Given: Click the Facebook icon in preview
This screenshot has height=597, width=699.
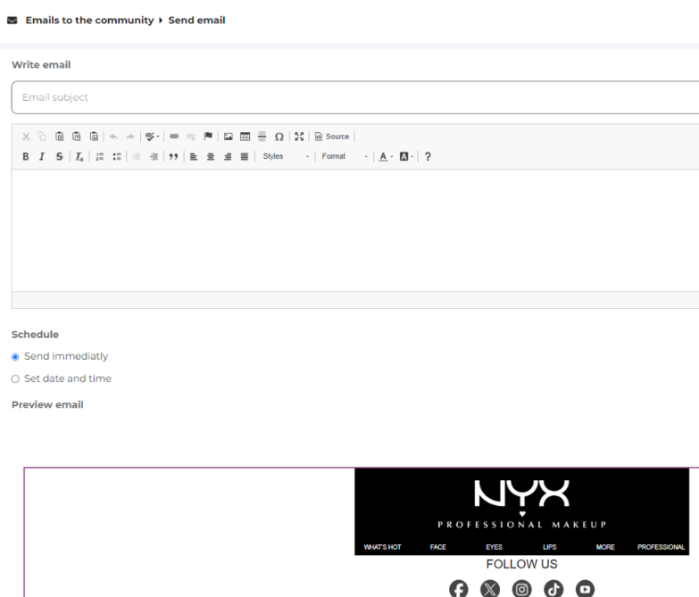Looking at the screenshot, I should click(x=458, y=588).
